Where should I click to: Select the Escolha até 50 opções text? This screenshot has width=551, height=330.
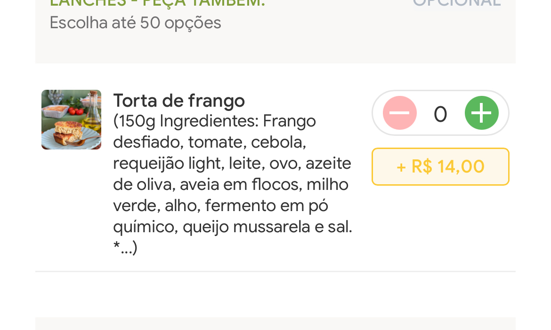tap(135, 22)
